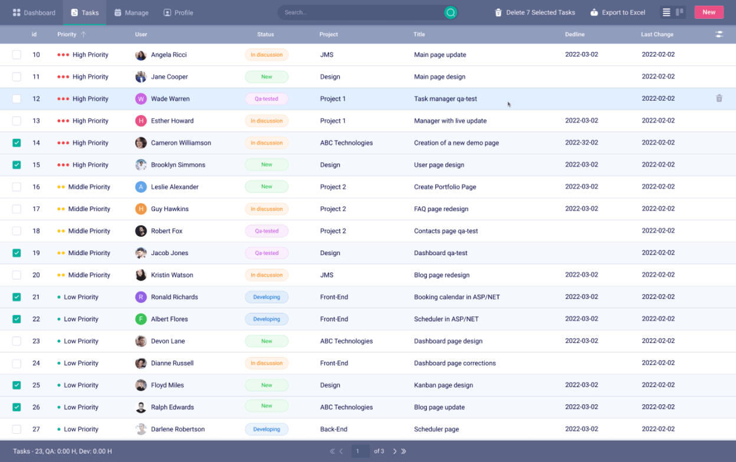Create a task with the New button
Screen dimensions: 736x462
tap(709, 12)
